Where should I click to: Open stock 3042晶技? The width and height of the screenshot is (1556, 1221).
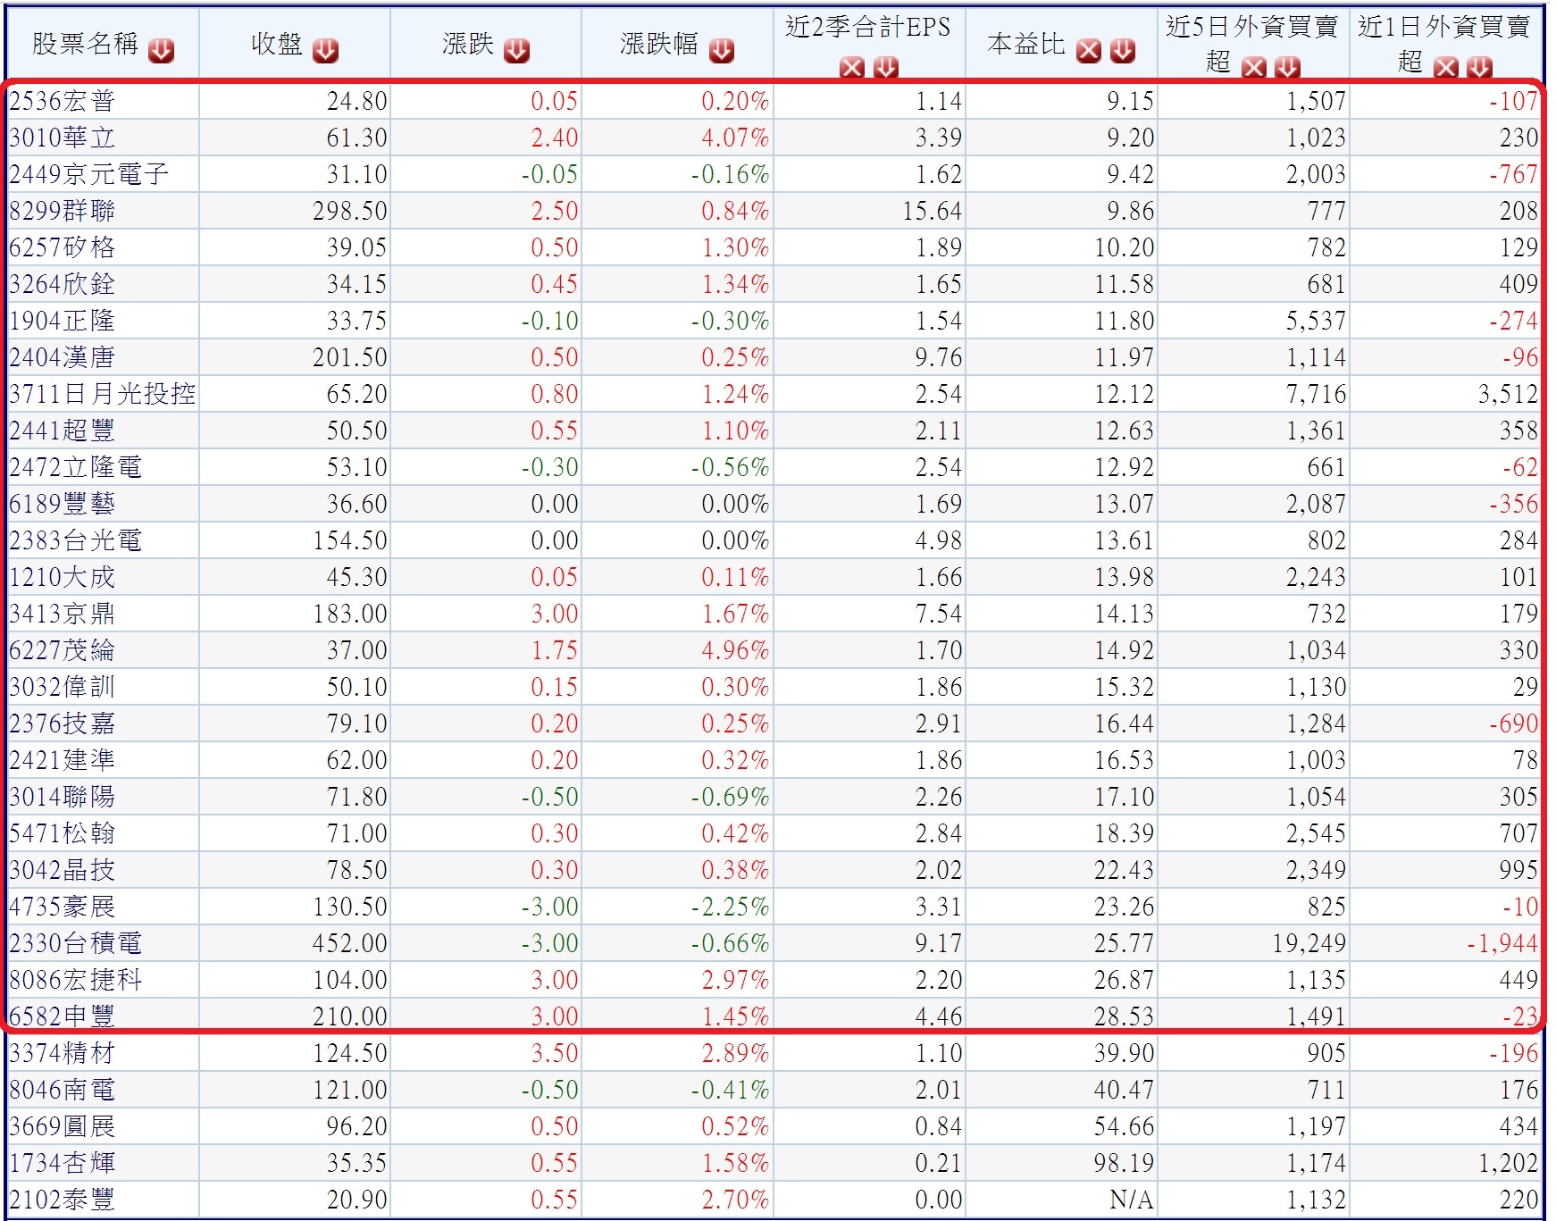tap(63, 870)
